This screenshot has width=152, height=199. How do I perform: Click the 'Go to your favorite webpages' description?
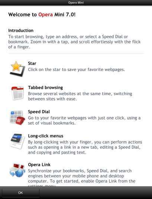[x=84, y=121]
